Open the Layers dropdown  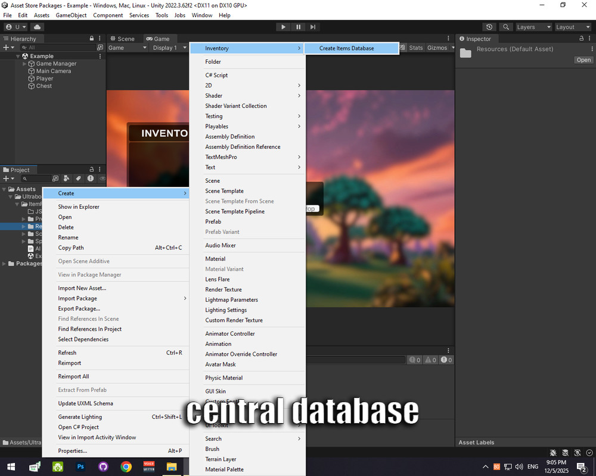[533, 27]
